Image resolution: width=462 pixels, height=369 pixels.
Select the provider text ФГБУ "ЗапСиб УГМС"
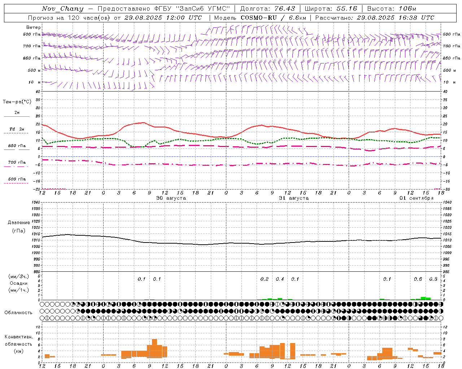click(x=193, y=9)
